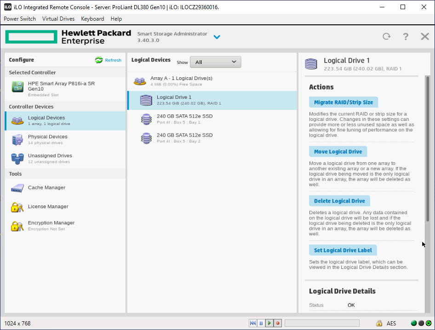The width and height of the screenshot is (435, 330).
Task: Select the Array A icon in the device list
Action: pos(140,81)
